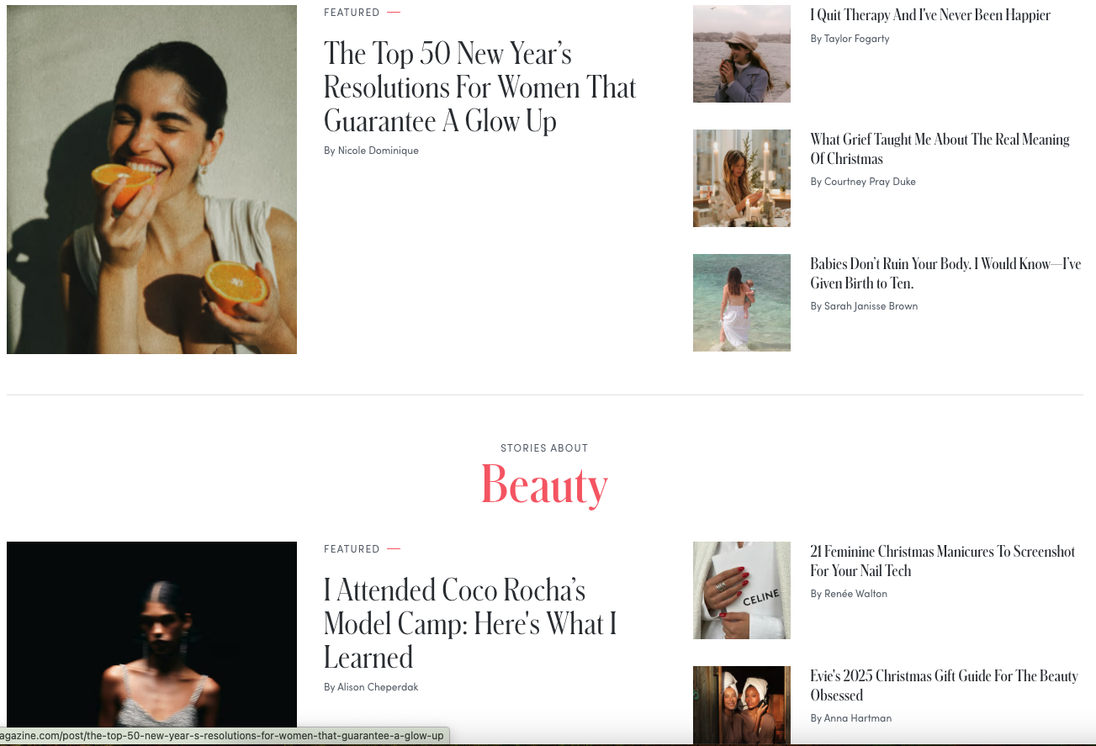
Task: Open the Coco Rocha's Model Camp article
Action: click(x=470, y=623)
